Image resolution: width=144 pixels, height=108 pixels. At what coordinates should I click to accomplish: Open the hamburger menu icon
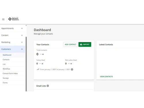click(3, 19)
